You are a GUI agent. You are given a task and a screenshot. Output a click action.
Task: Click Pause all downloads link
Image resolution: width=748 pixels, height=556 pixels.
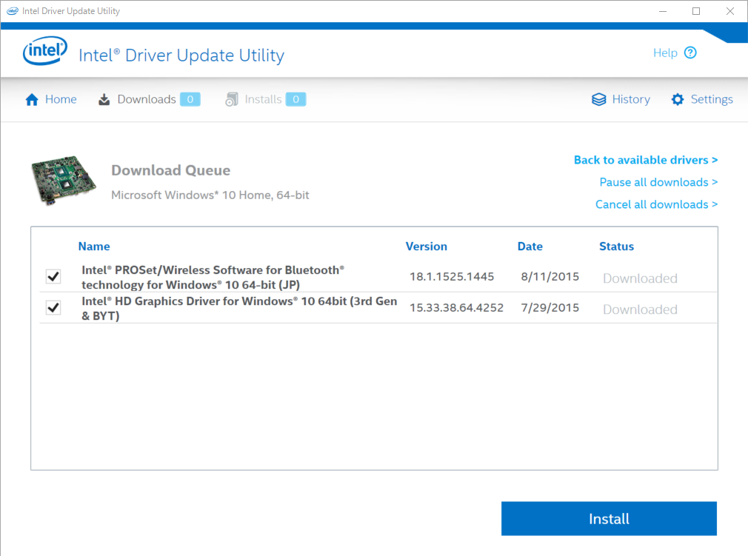(x=659, y=182)
